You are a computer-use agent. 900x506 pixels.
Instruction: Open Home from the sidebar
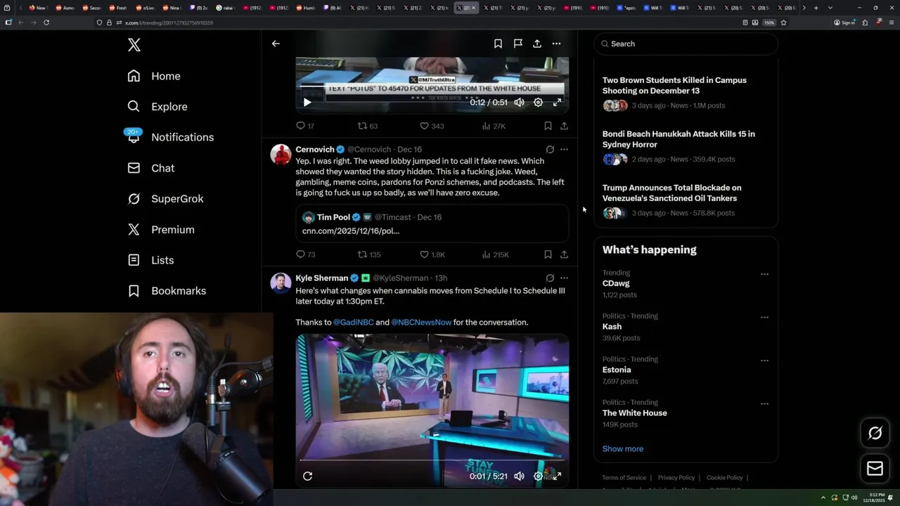point(154,76)
